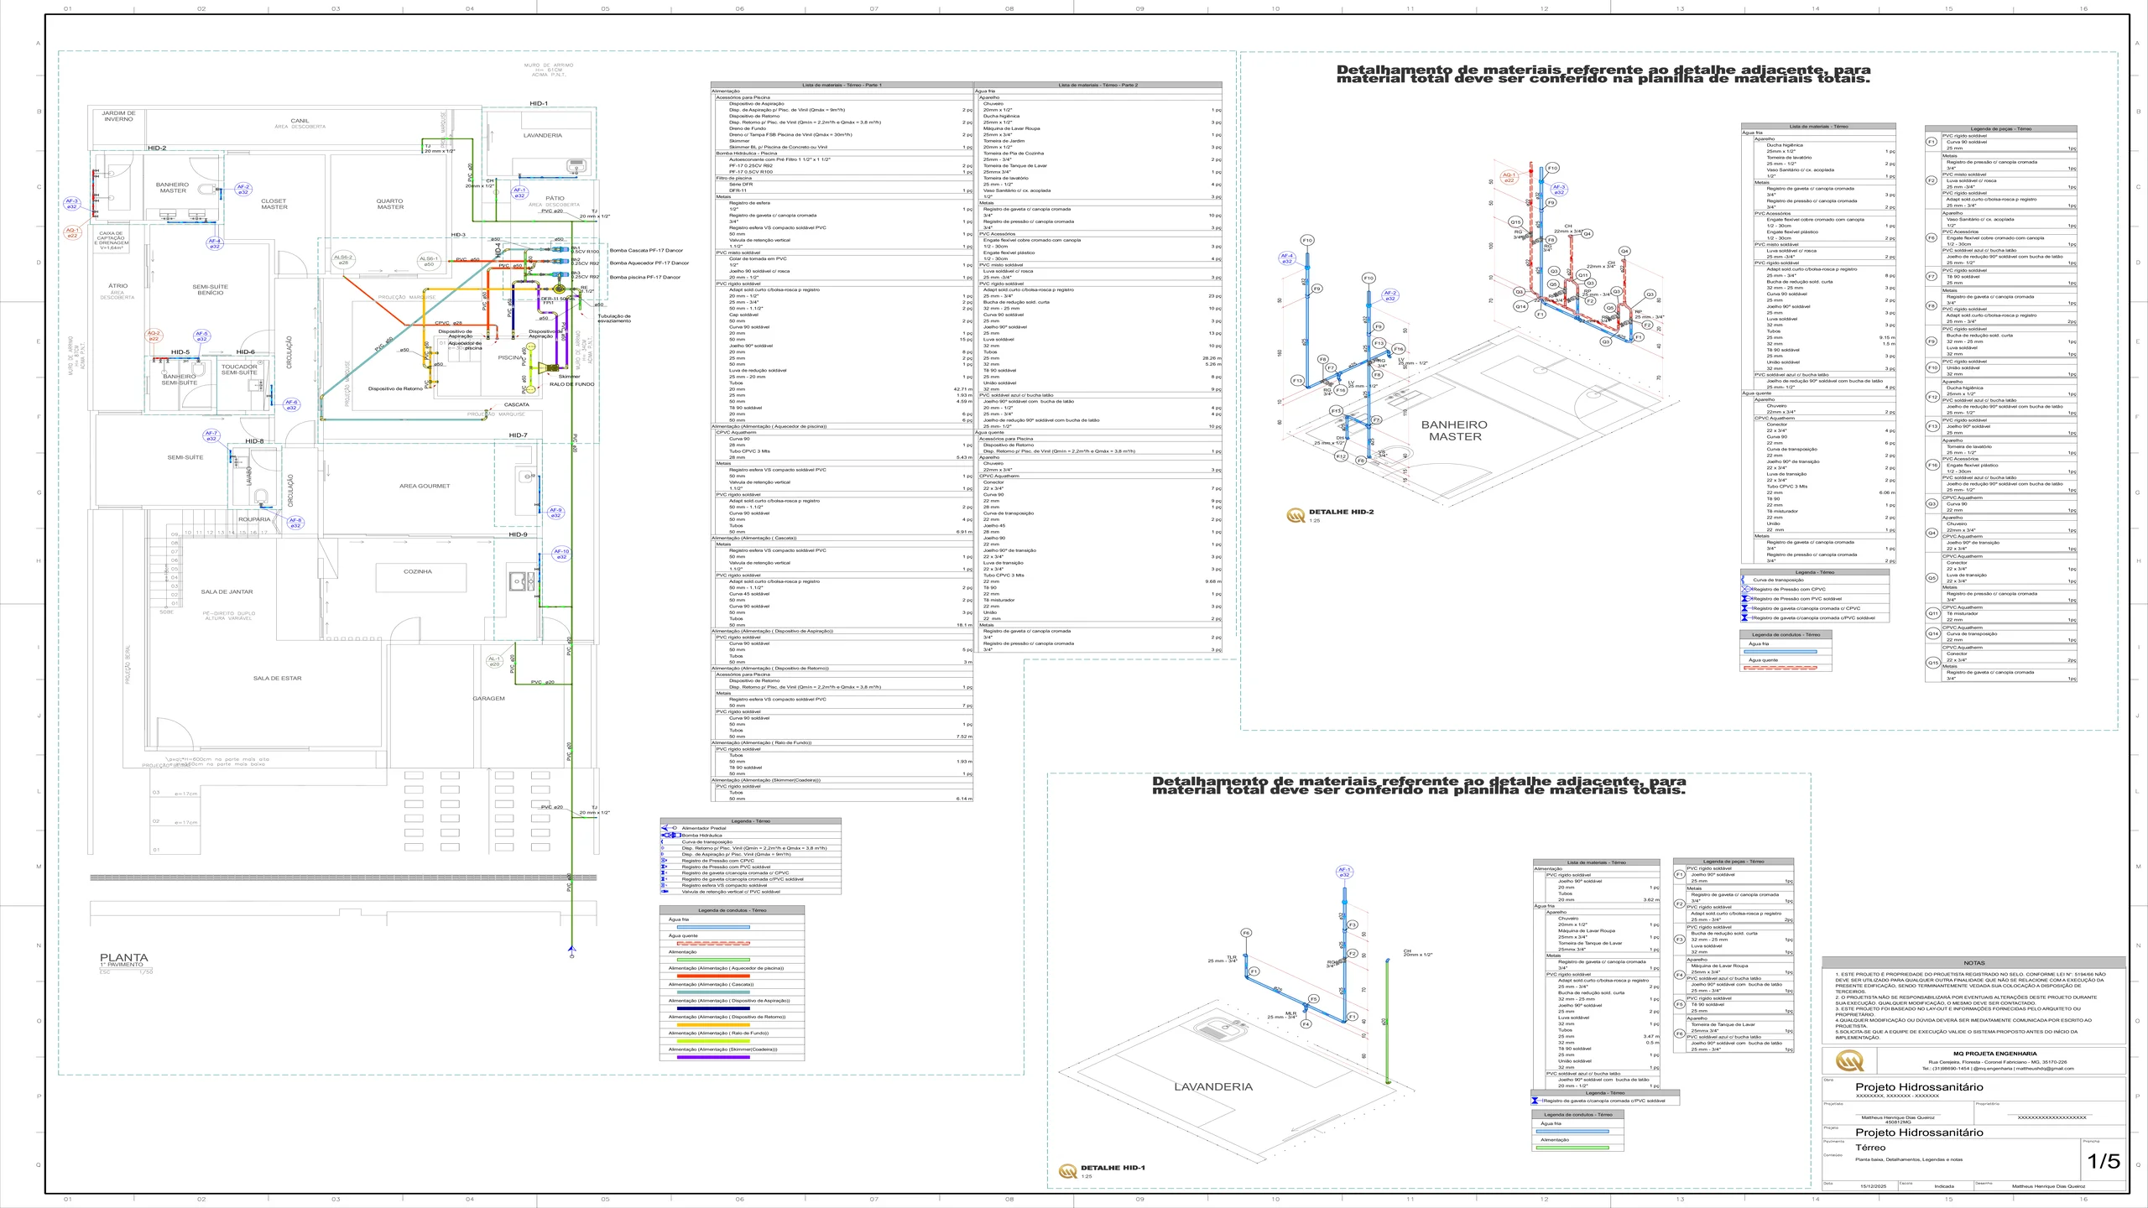2148x1208 pixels.
Task: Click the 'Lista de materiais - Parte 2' header
Action: (x=1097, y=85)
